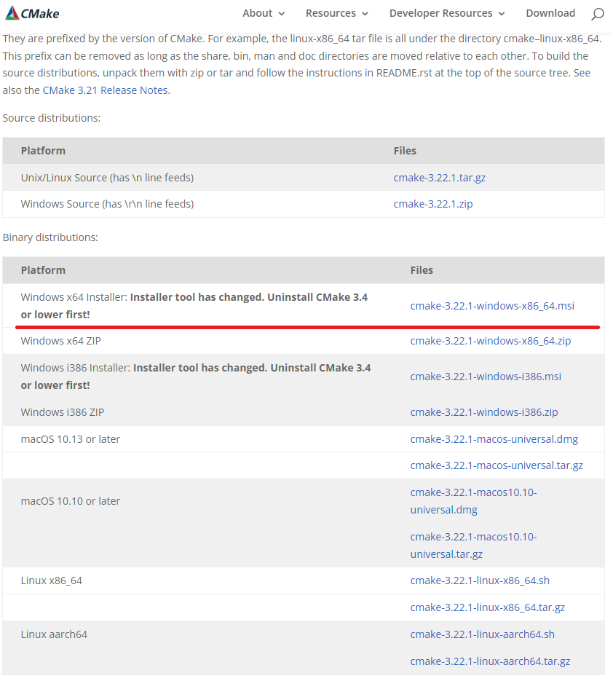613x681 pixels.
Task: Open the search magnifier icon
Action: [598, 14]
